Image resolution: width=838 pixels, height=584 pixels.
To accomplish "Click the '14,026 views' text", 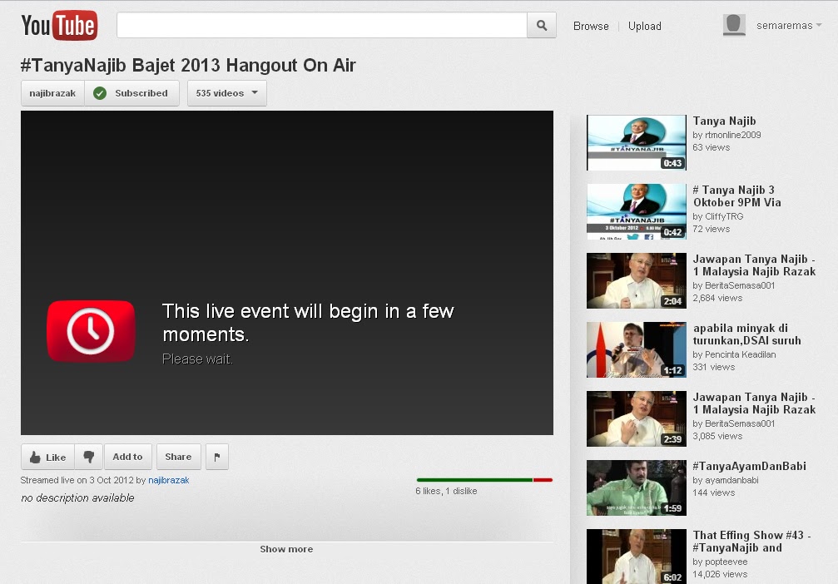I will coord(720,574).
